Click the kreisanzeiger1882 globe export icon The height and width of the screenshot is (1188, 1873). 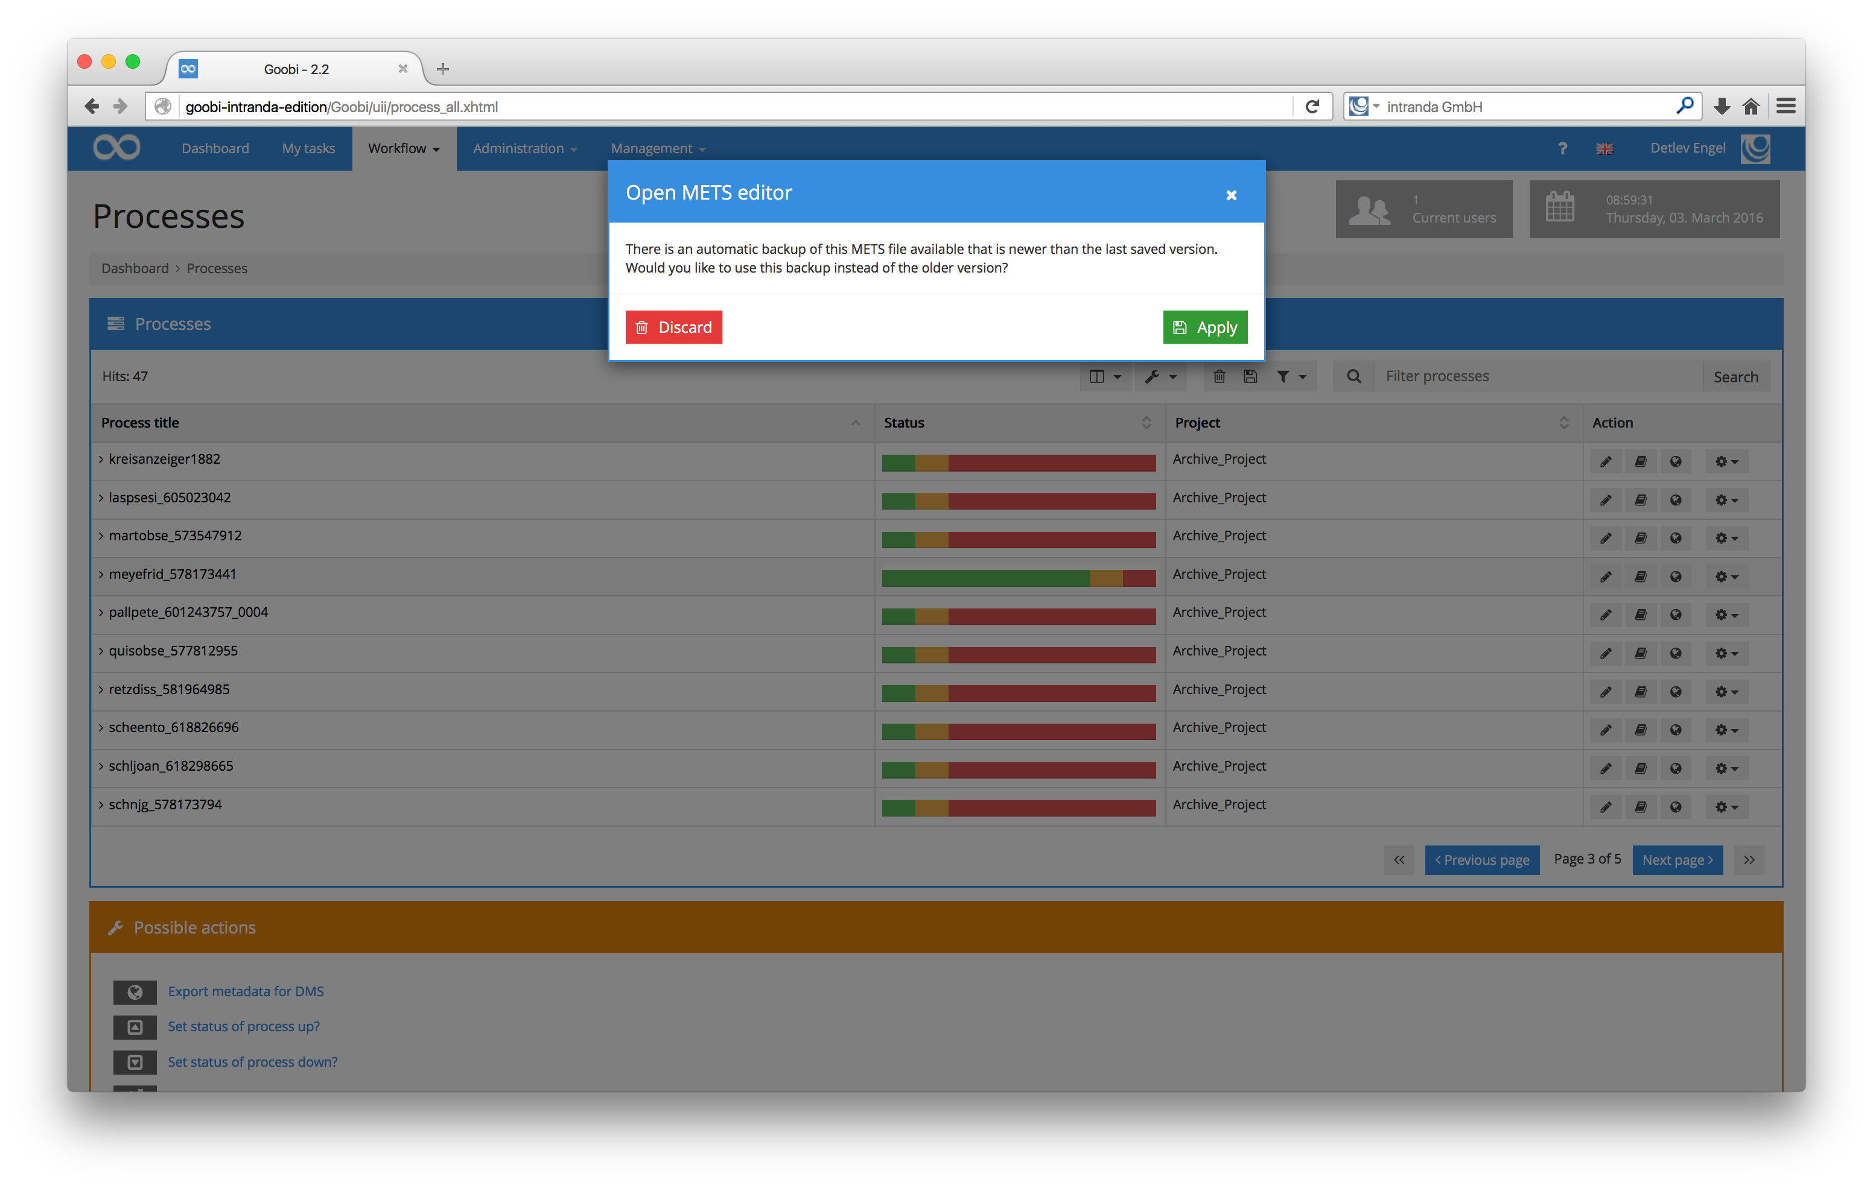click(1676, 462)
